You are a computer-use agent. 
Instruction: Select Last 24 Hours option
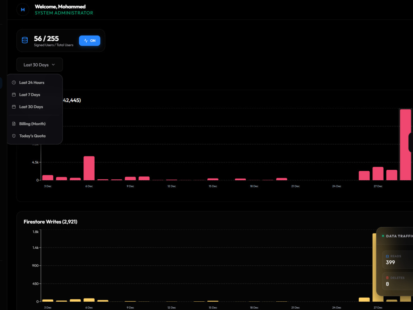[35, 83]
